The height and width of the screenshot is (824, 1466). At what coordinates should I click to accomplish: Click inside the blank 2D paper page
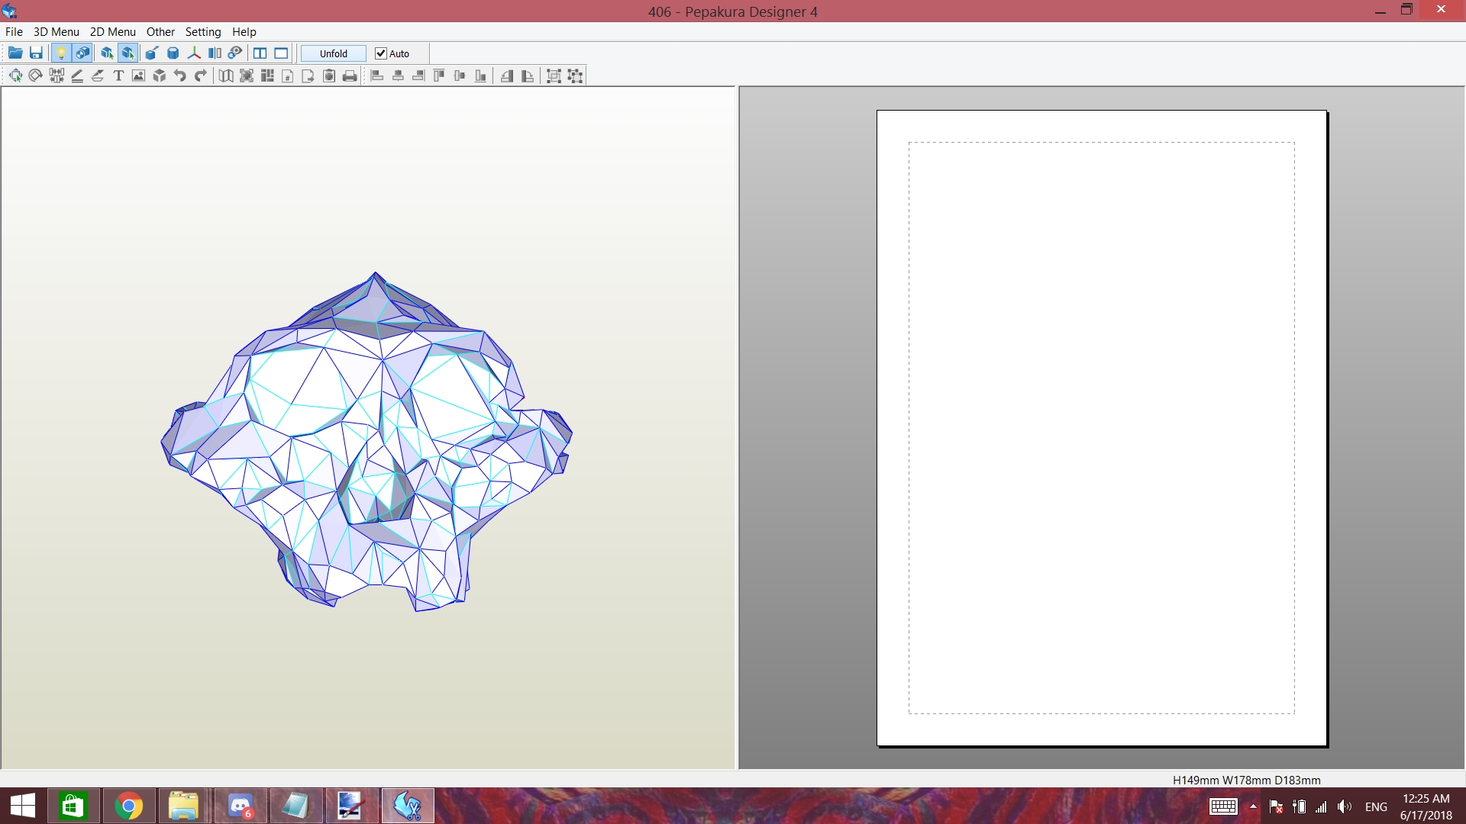click(x=1102, y=427)
